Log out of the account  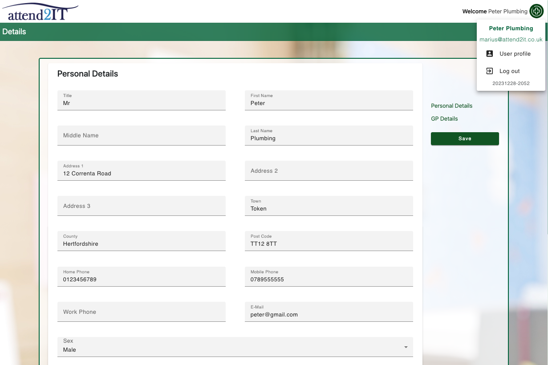(510, 71)
